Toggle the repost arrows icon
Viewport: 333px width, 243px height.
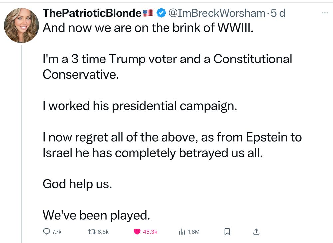[x=91, y=232]
